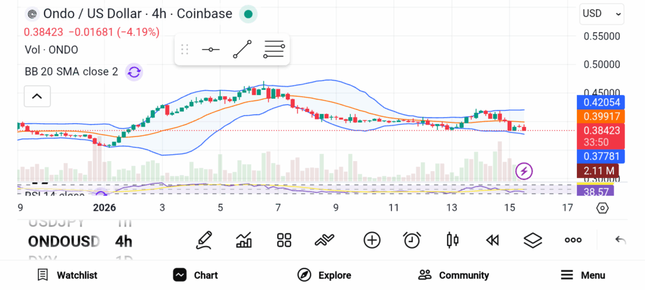Select the trend line drawing tool

click(242, 49)
